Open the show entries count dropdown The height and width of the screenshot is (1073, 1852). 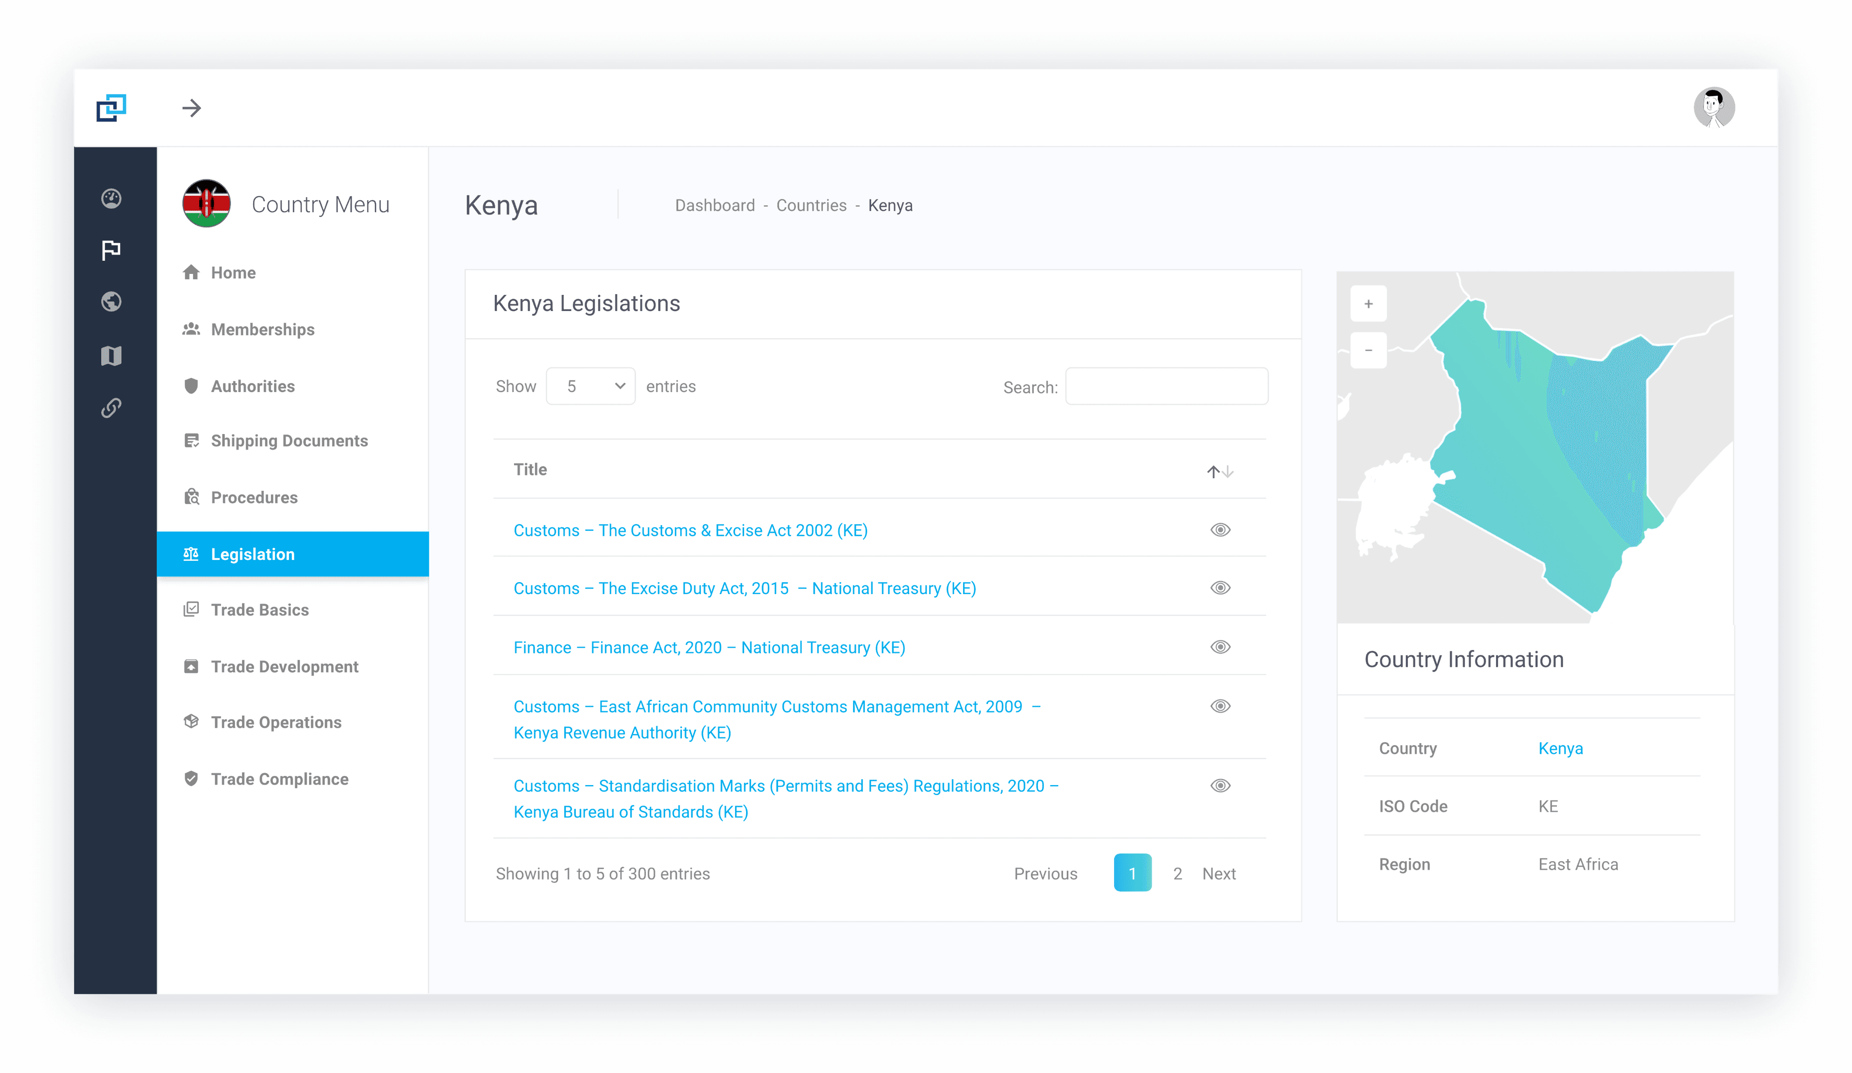point(591,386)
